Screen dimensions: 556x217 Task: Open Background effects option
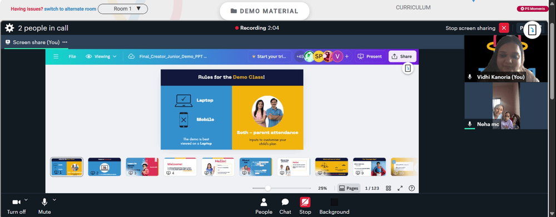(x=334, y=206)
